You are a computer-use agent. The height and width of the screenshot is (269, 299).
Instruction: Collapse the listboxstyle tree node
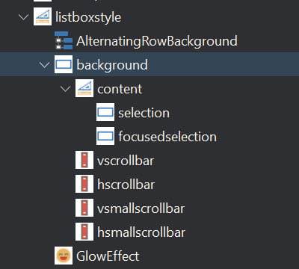(24, 17)
